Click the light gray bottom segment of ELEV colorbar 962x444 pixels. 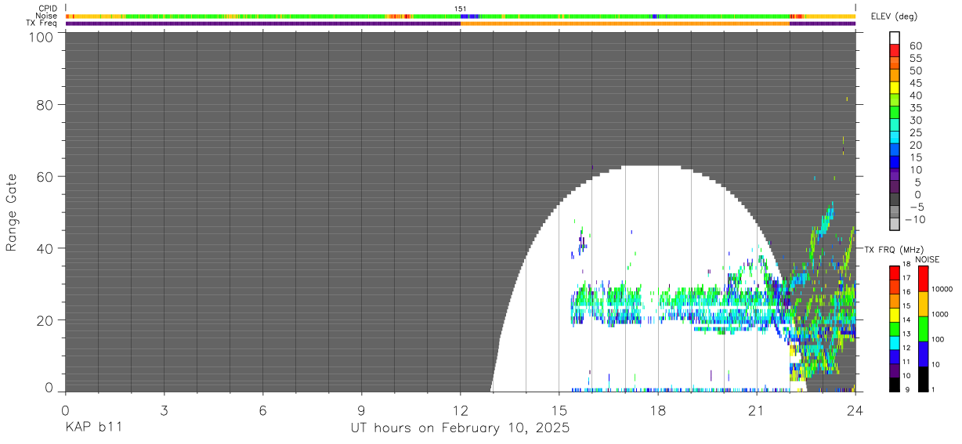point(895,225)
